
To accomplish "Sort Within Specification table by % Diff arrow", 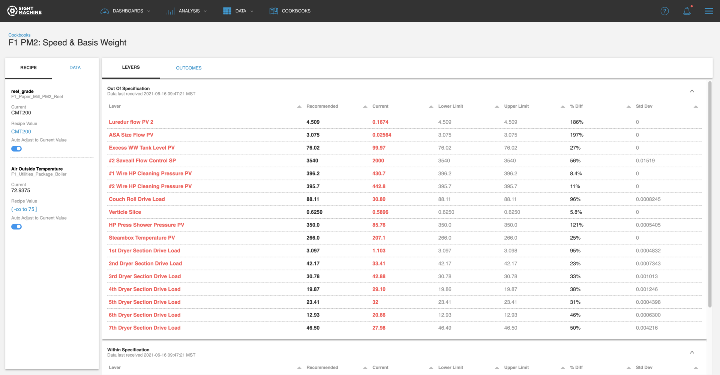I will 629,368.
